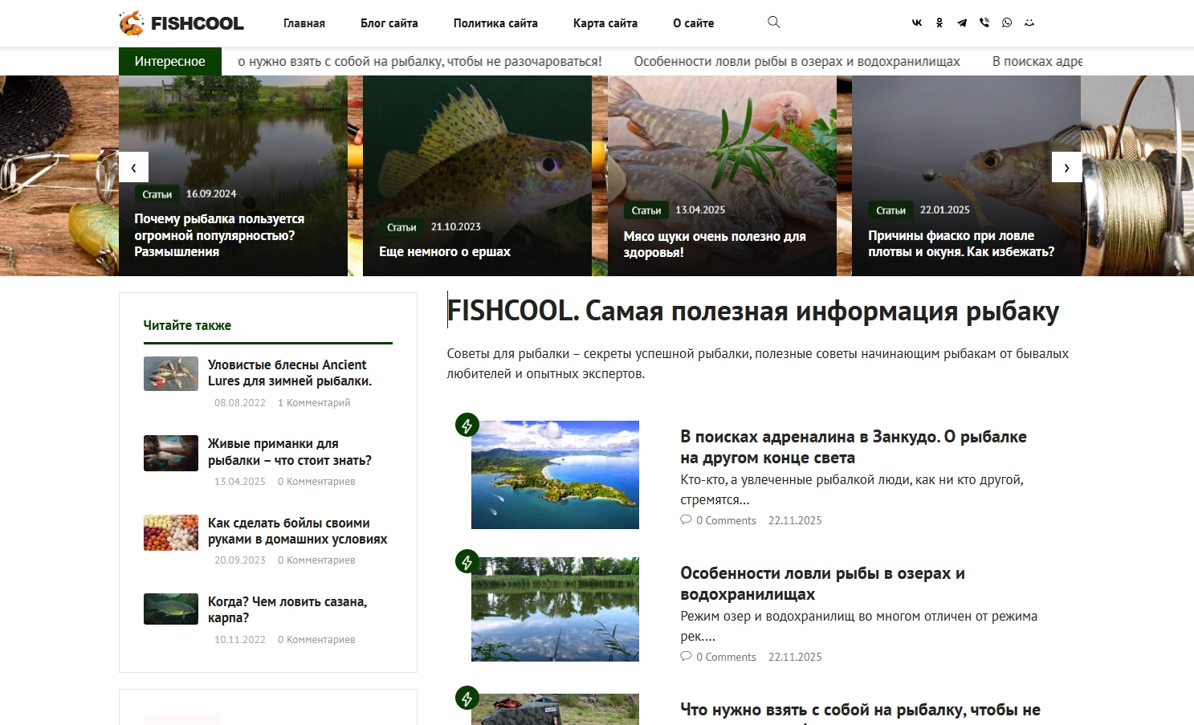Image resolution: width=1194 pixels, height=725 pixels.
Task: Open the site search magnifier
Action: coord(774,22)
